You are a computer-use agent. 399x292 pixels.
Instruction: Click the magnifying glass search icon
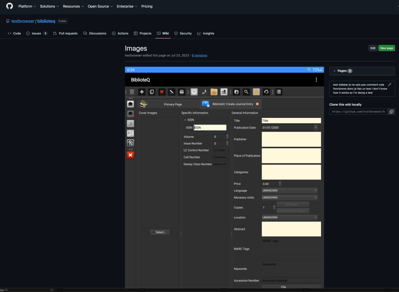[x=246, y=92]
